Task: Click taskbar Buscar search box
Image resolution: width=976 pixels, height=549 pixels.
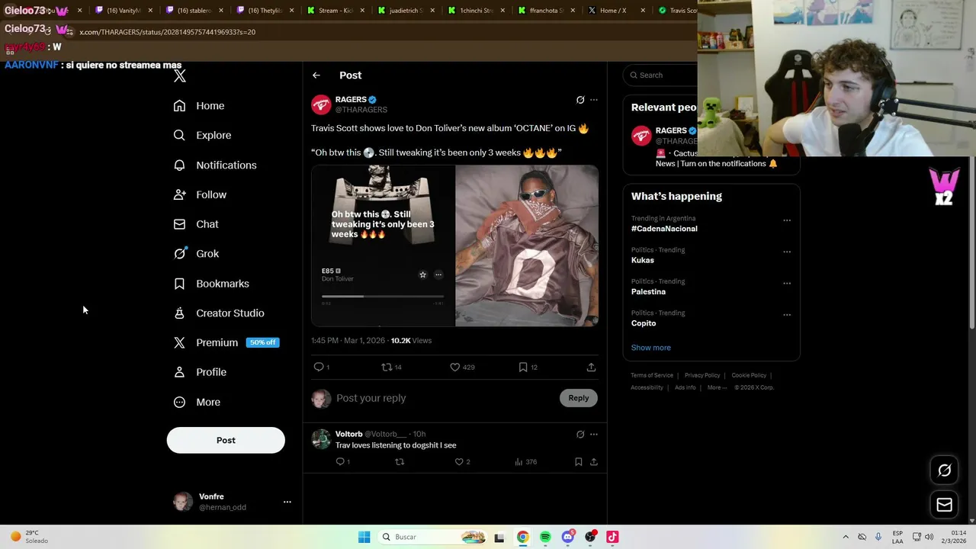Action: [x=433, y=537]
